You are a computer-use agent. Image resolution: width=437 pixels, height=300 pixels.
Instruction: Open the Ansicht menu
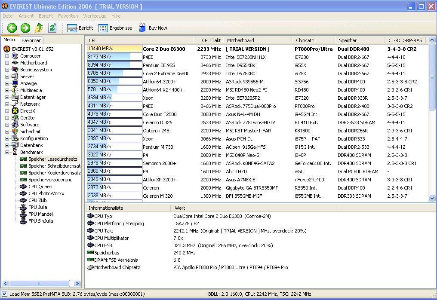pos(26,16)
